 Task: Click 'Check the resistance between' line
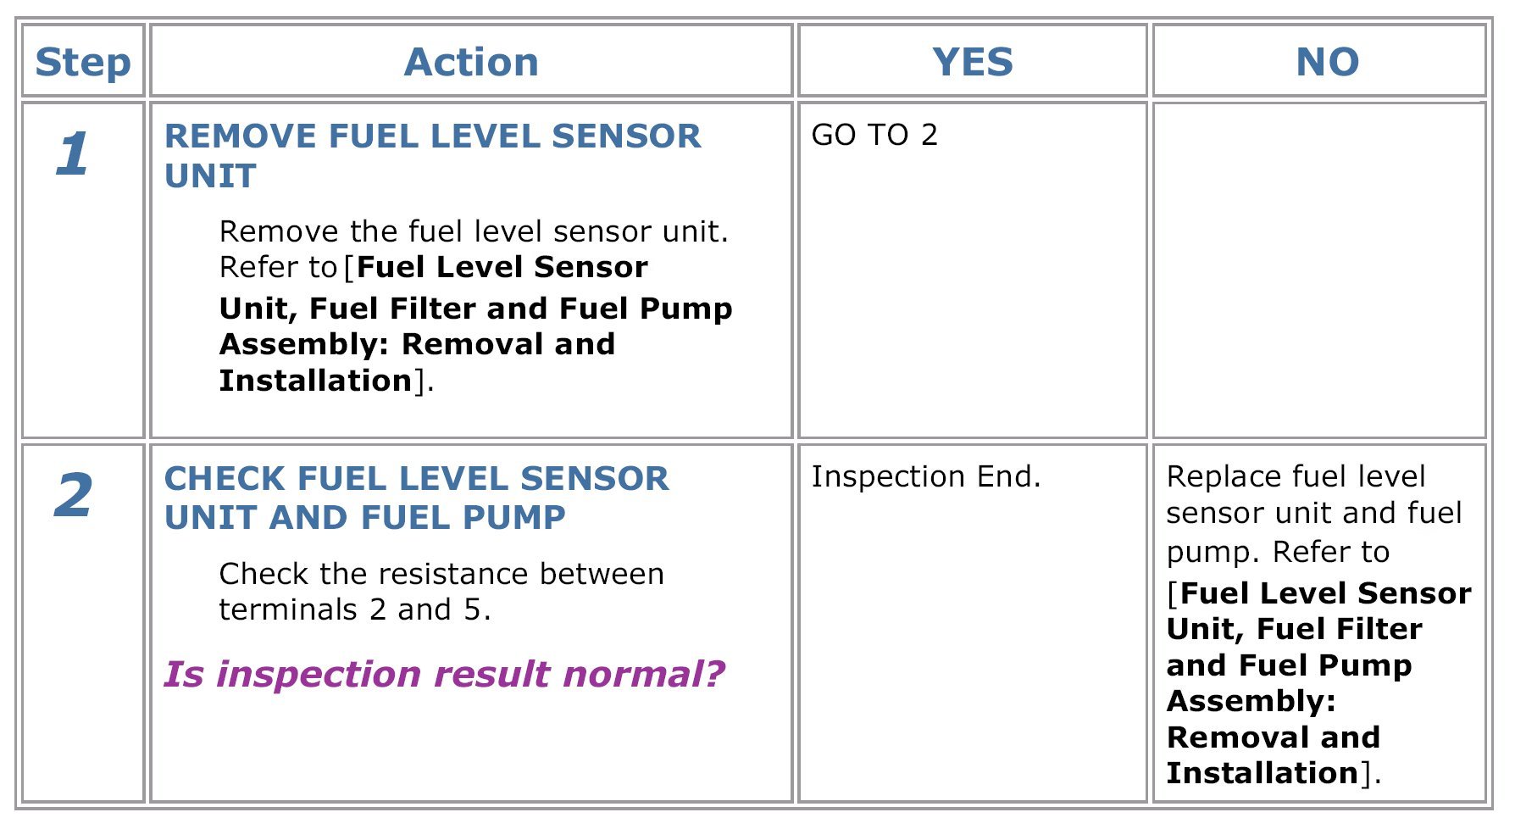[441, 574]
